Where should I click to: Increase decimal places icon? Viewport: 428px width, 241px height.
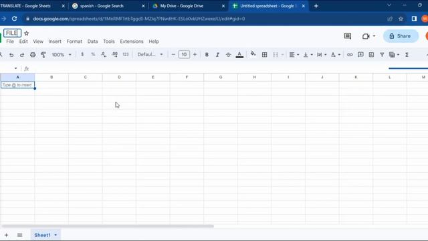[x=114, y=55]
